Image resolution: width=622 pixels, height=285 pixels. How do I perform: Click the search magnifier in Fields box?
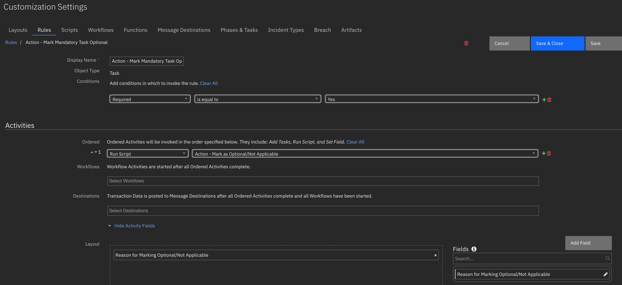coord(608,258)
